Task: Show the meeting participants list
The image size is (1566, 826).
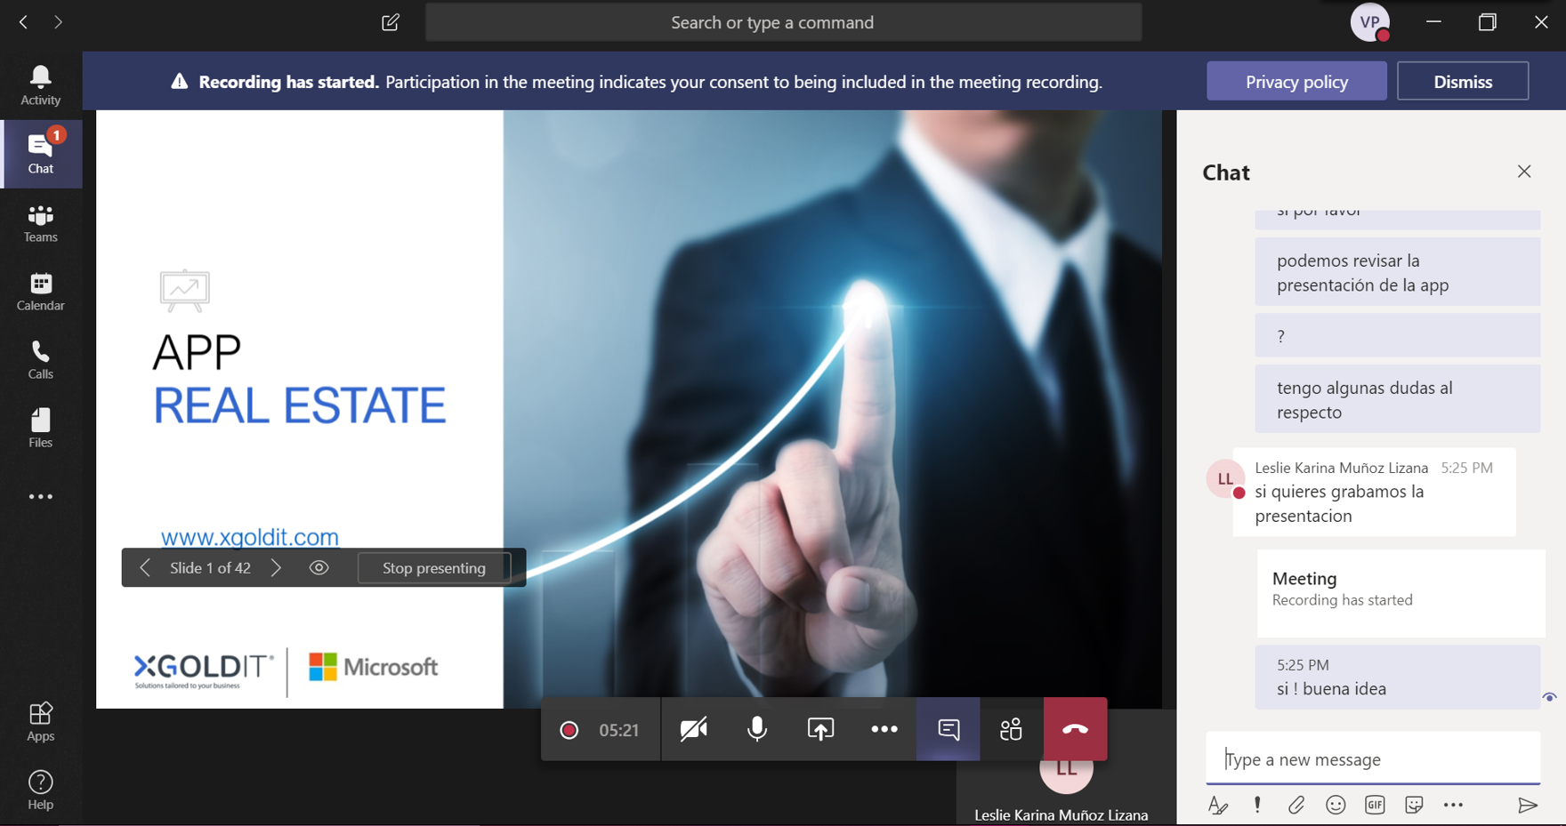Action: (1012, 729)
